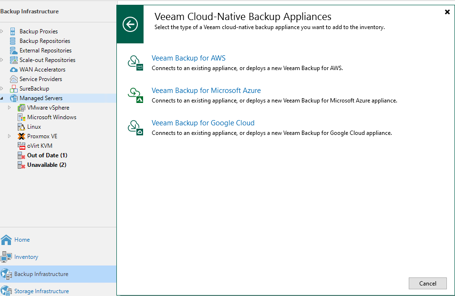This screenshot has height=296, width=455.
Task: Expand the VMware vSphere node
Action: [x=10, y=108]
